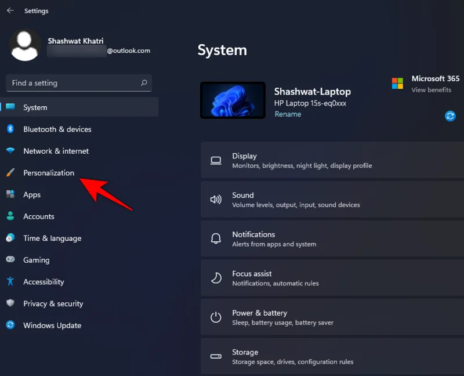Screen dimensions: 464x376
Task: Open Windows Update from the sidebar
Action: tap(51, 325)
